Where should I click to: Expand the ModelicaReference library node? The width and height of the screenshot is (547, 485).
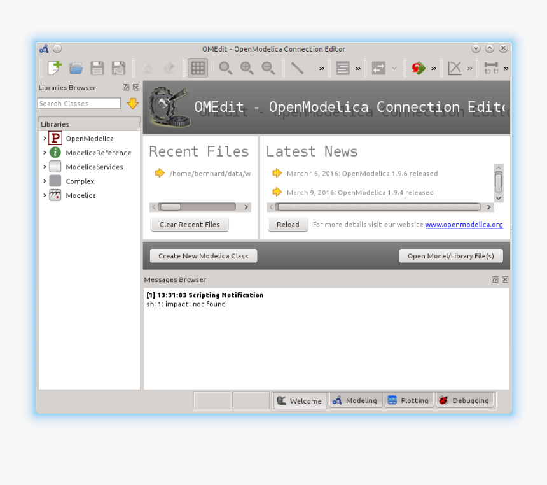pyautogui.click(x=45, y=153)
